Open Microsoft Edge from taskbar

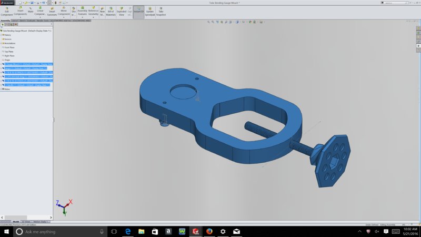coord(128,231)
